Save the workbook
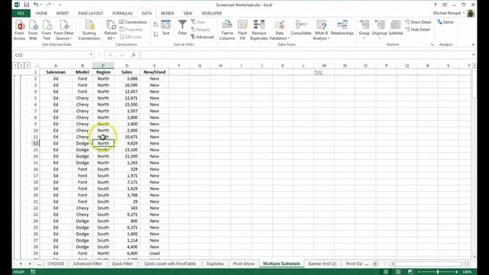This screenshot has height=275, width=489. coord(27,5)
